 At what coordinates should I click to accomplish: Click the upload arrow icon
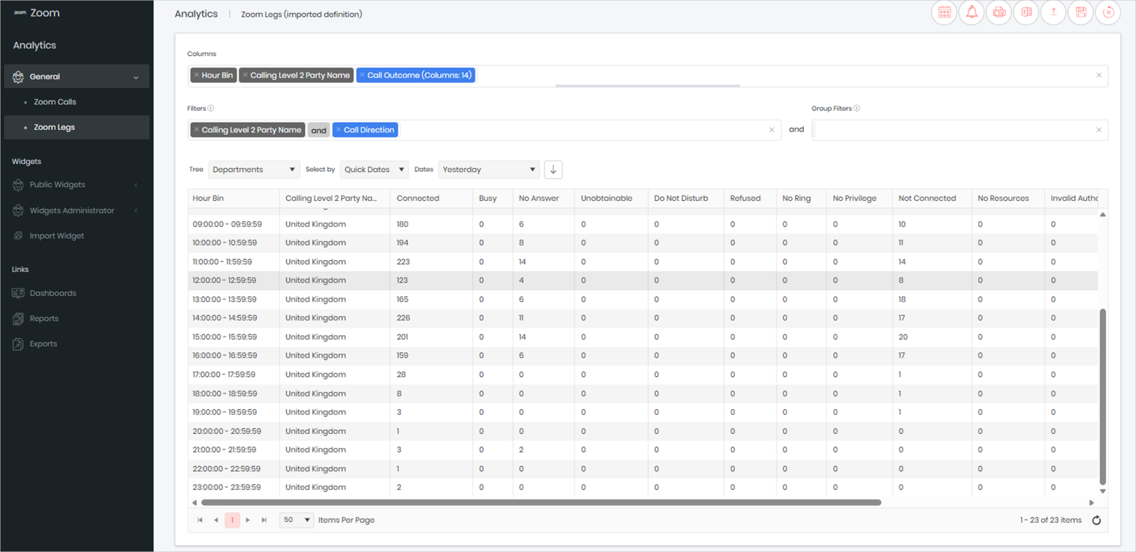click(1053, 13)
